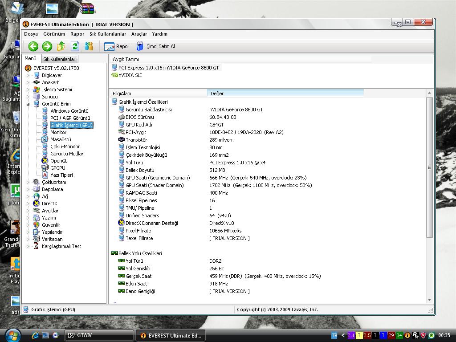Select the Menü tab
This screenshot has height=342, width=456.
(x=31, y=58)
